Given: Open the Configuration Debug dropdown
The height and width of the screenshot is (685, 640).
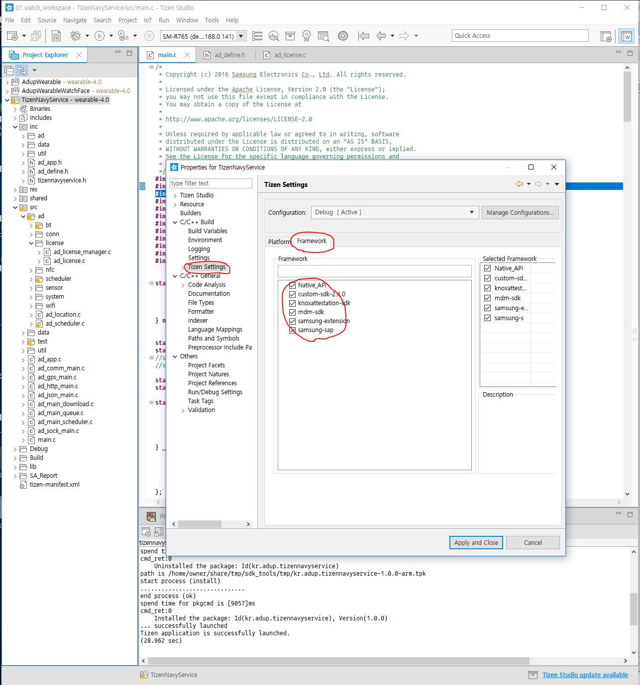Looking at the screenshot, I should pyautogui.click(x=395, y=212).
